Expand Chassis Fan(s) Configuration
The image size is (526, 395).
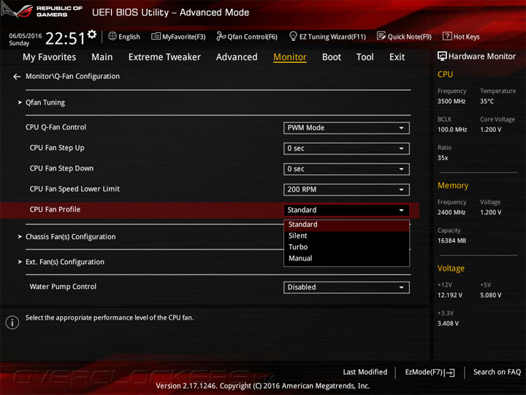click(x=70, y=237)
